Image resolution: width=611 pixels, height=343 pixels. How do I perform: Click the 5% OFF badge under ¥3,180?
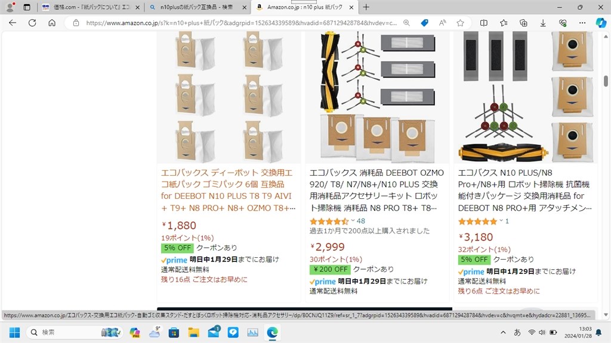[474, 260]
